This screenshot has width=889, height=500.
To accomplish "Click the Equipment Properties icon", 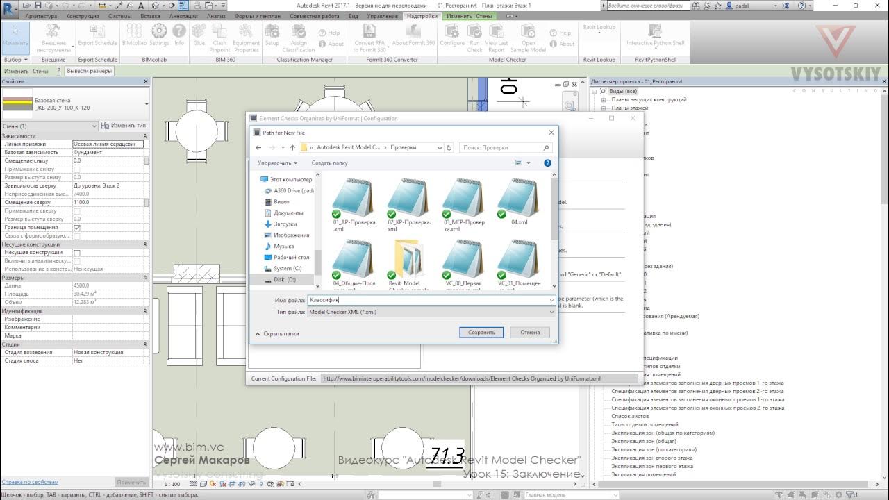I will click(x=246, y=37).
